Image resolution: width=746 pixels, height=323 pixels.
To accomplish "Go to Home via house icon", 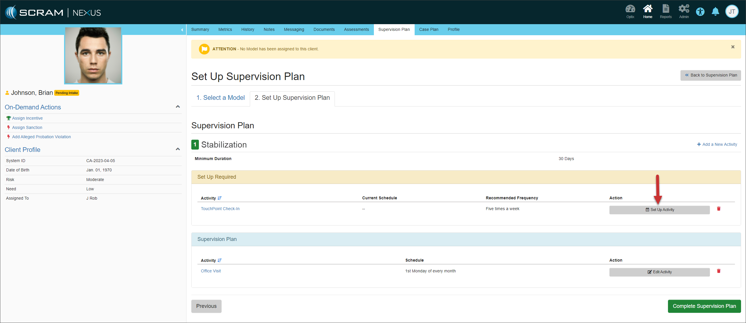I will pyautogui.click(x=648, y=11).
